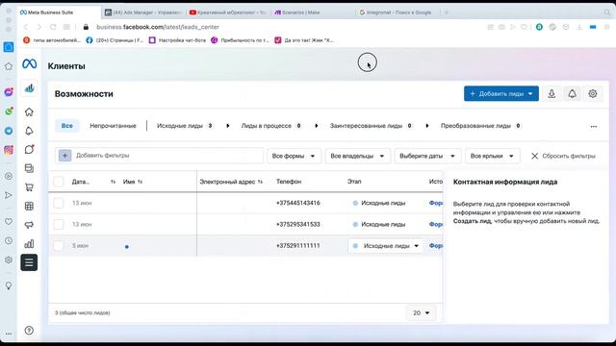Click bell notification icon beside download

(572, 94)
